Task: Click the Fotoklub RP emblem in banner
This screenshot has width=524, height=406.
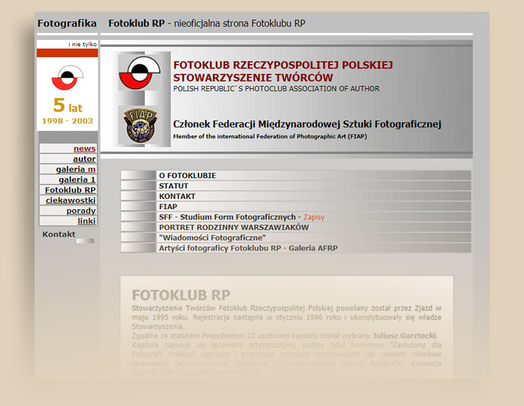Action: pos(140,72)
